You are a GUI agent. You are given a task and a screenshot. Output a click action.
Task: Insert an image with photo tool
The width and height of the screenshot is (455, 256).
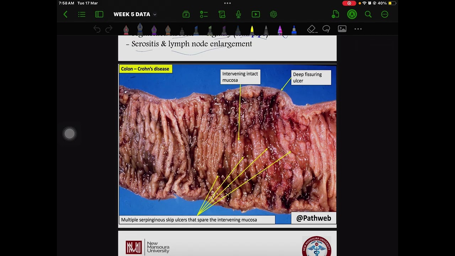pyautogui.click(x=342, y=29)
